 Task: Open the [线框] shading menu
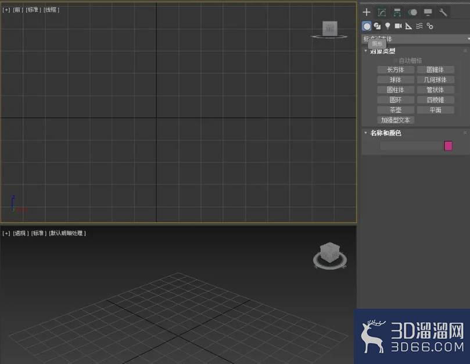pyautogui.click(x=51, y=10)
